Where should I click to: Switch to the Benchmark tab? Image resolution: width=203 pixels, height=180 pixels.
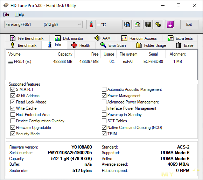pyautogui.click(x=23, y=45)
